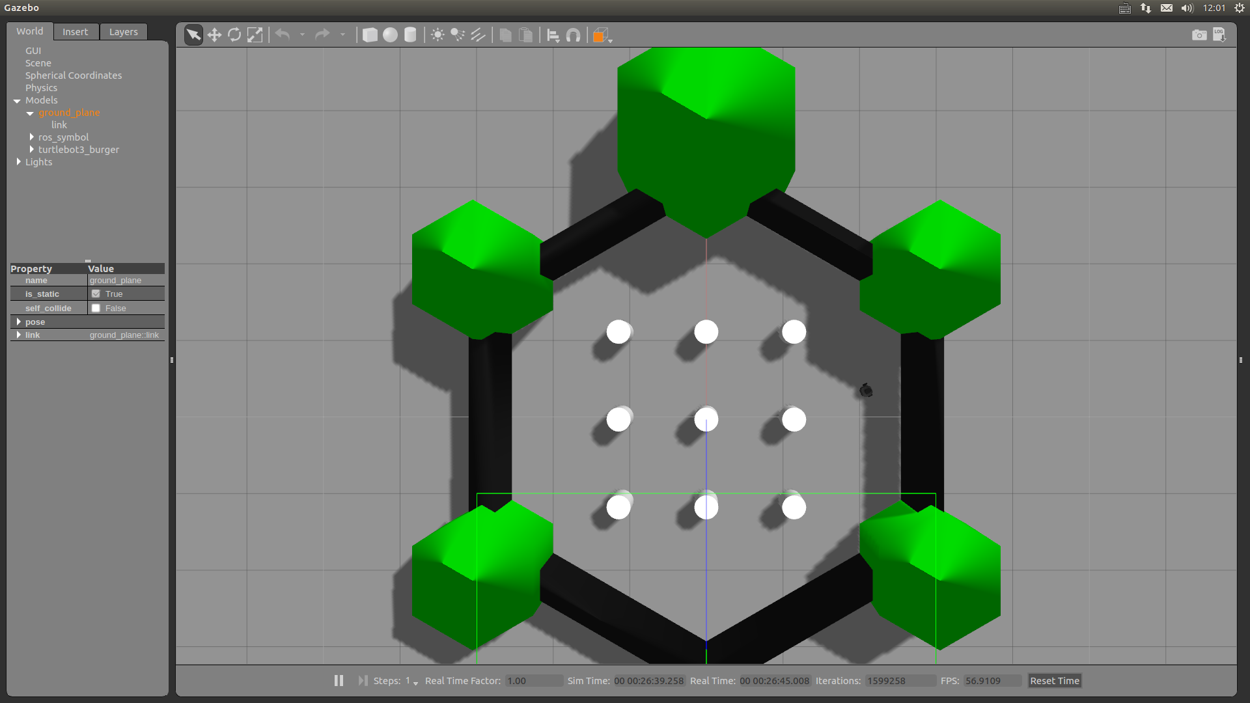Select the snap magnet tool
1250x703 pixels.
pos(574,34)
